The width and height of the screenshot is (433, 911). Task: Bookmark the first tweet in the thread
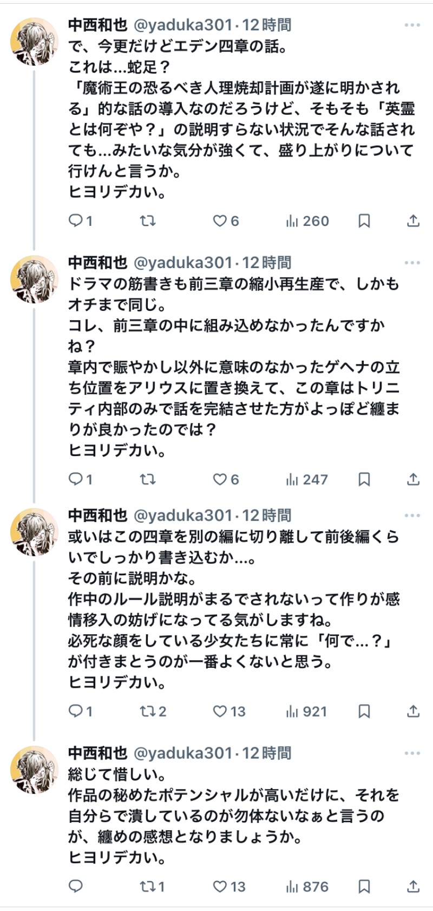point(364,221)
